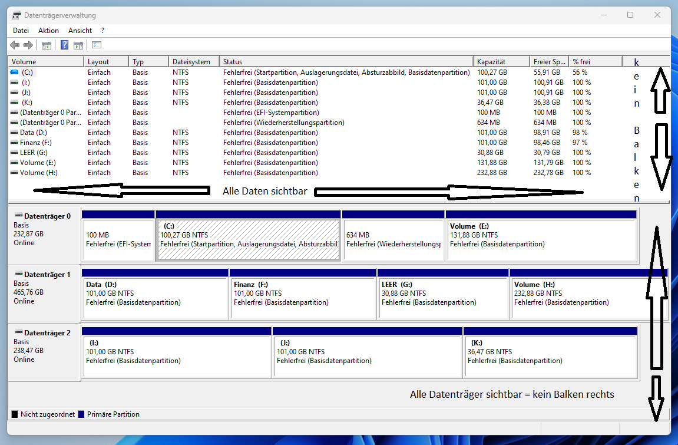Sort the list by the Volume column header
The width and height of the screenshot is (678, 445).
tap(46, 62)
